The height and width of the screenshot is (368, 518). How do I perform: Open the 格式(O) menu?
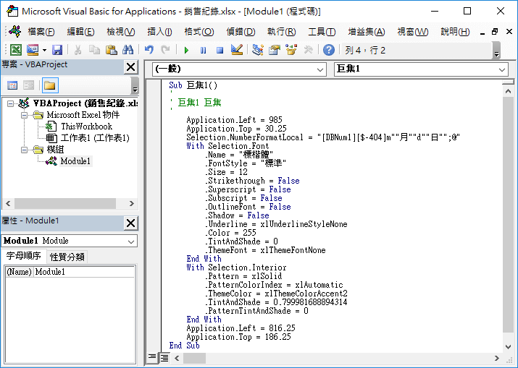[199, 32]
